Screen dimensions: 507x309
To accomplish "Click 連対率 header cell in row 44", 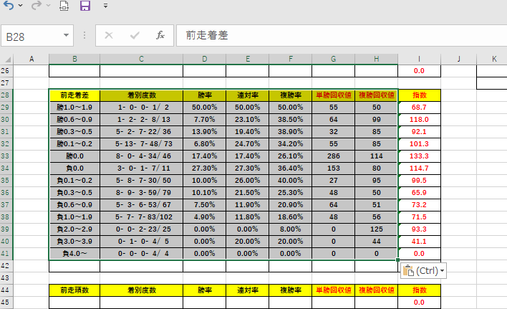I will tap(247, 290).
